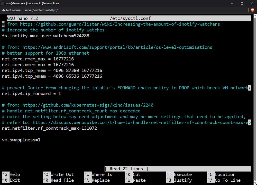Click the kubernetes-sigs/kind/issues/2240 URL
The width and height of the screenshot is (257, 185).
88,105
